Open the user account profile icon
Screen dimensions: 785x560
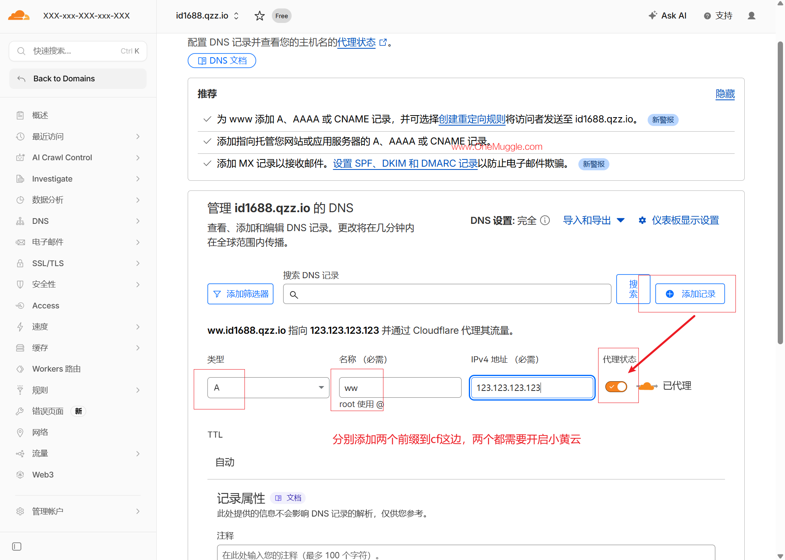click(752, 16)
